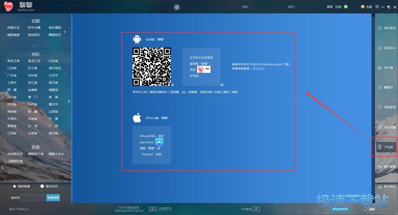This screenshot has width=398, height=215.
Task: Select region 湖北省
Action: (53, 83)
